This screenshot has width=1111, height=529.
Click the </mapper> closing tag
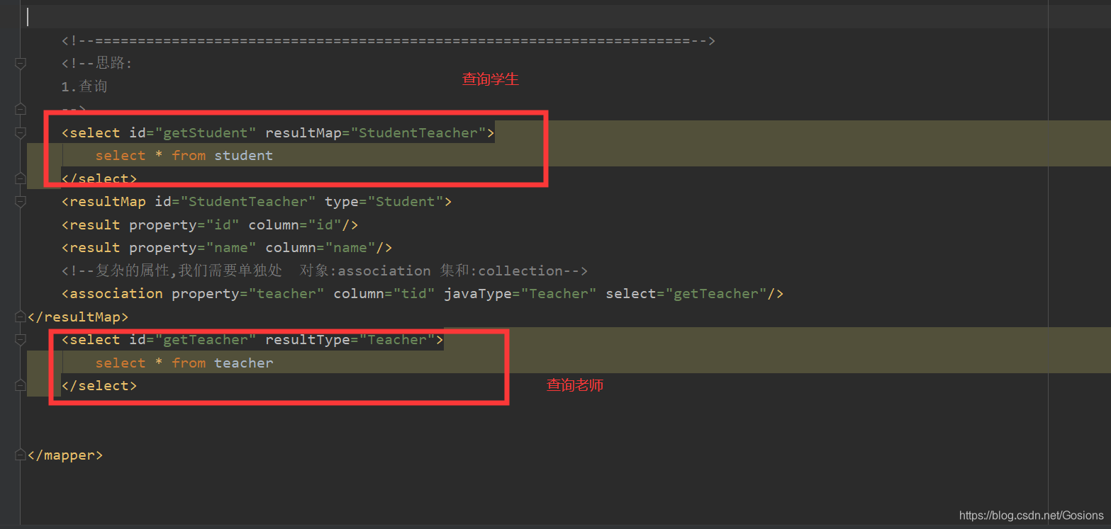coord(65,455)
